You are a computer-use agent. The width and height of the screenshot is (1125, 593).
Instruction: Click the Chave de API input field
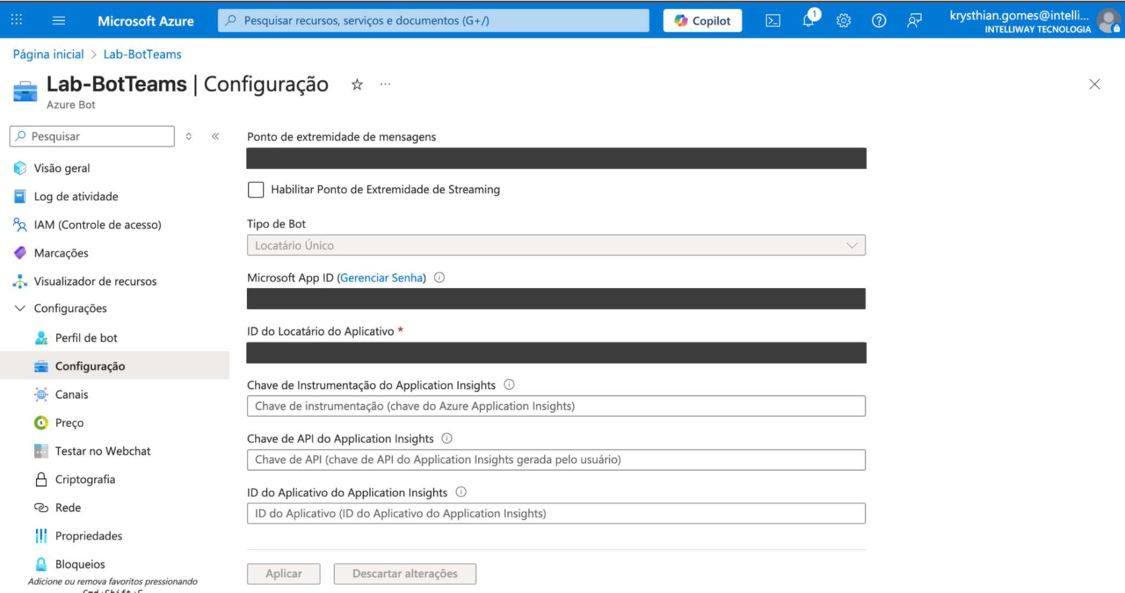click(x=556, y=459)
